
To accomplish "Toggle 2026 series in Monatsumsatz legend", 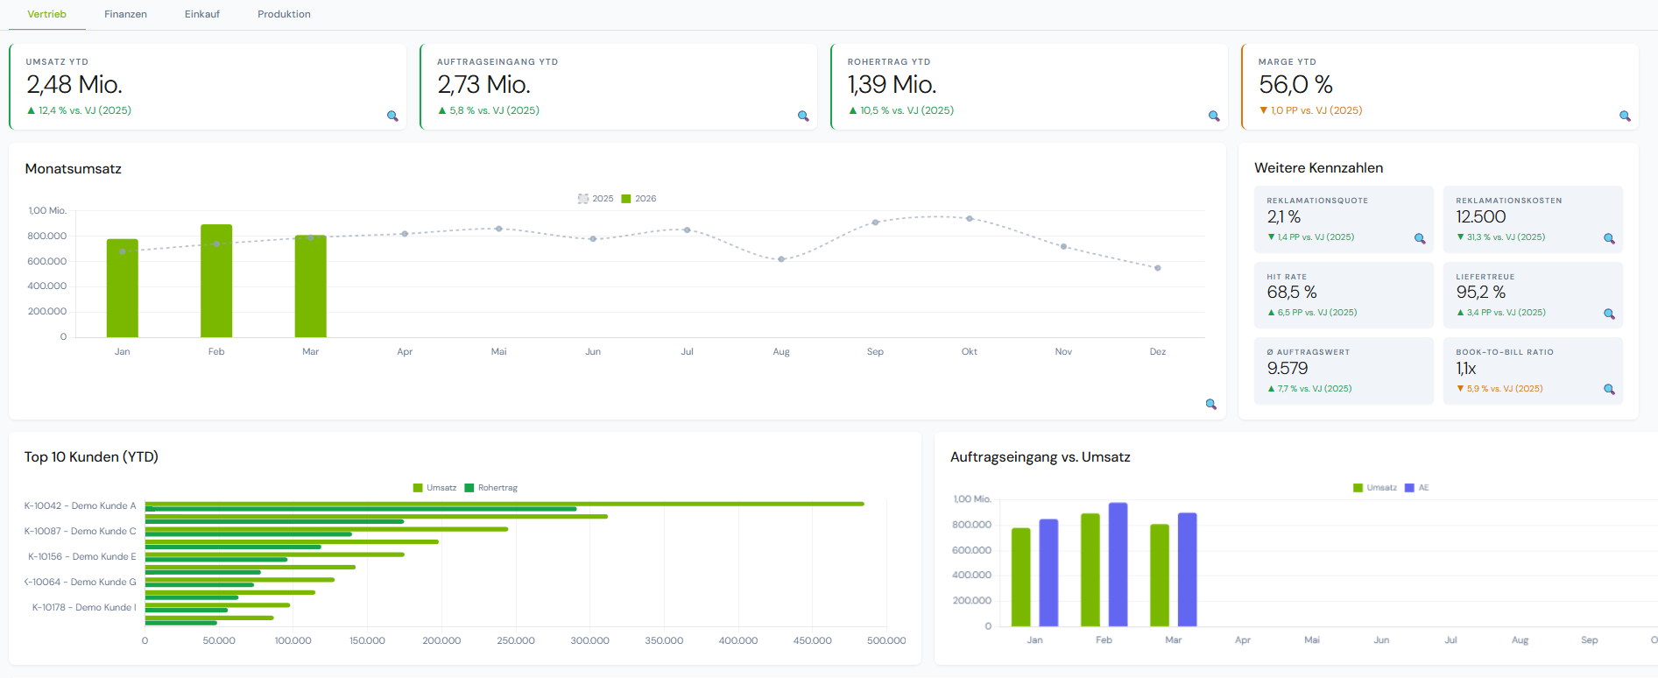I will (x=639, y=199).
